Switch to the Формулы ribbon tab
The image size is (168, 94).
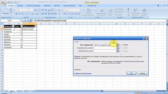click(47, 6)
